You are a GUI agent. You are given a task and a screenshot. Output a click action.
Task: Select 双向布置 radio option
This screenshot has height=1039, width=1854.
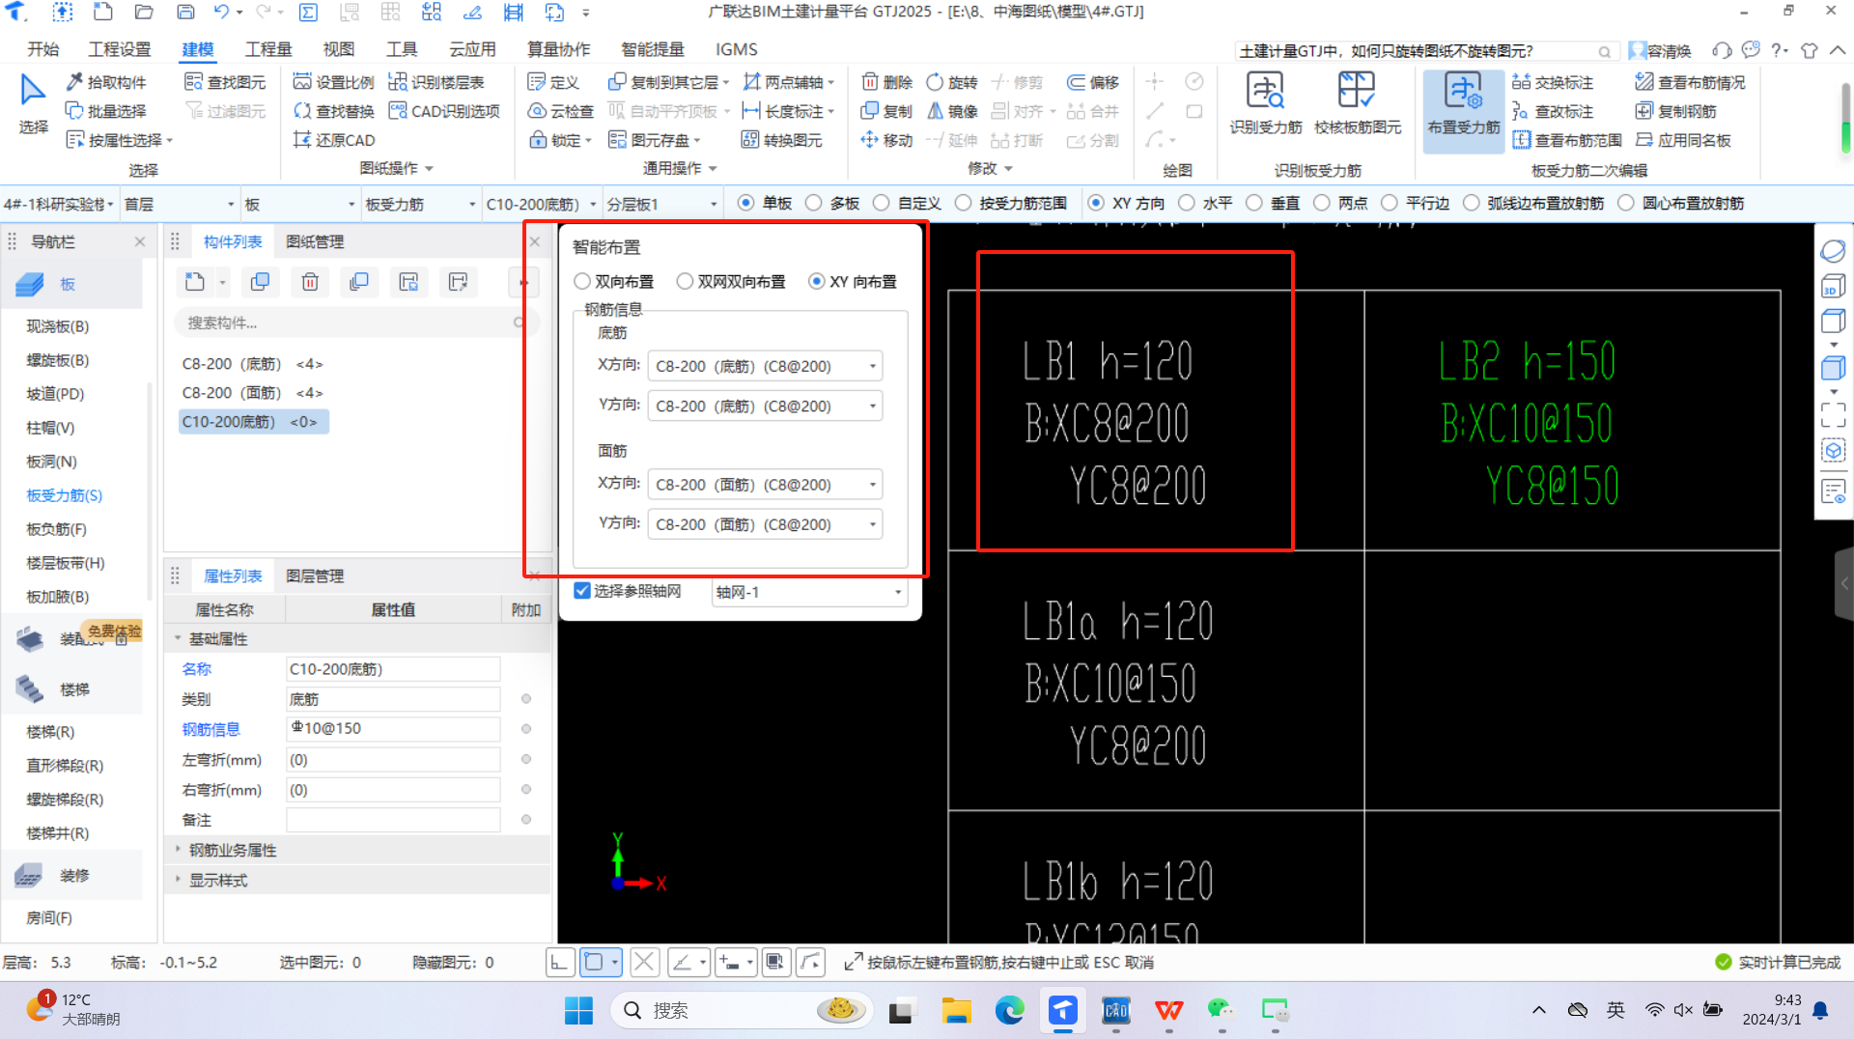point(581,281)
